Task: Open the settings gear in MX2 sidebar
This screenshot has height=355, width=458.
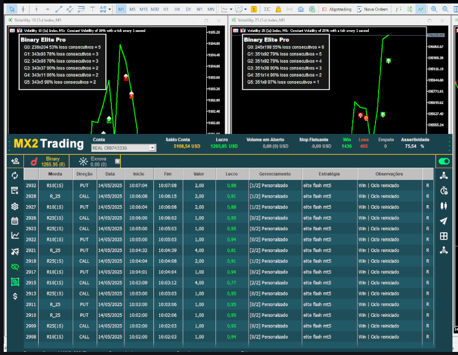Action: [x=15, y=206]
